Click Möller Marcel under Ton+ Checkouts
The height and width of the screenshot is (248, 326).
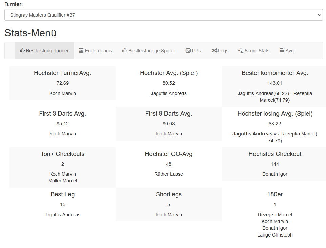coord(63,181)
